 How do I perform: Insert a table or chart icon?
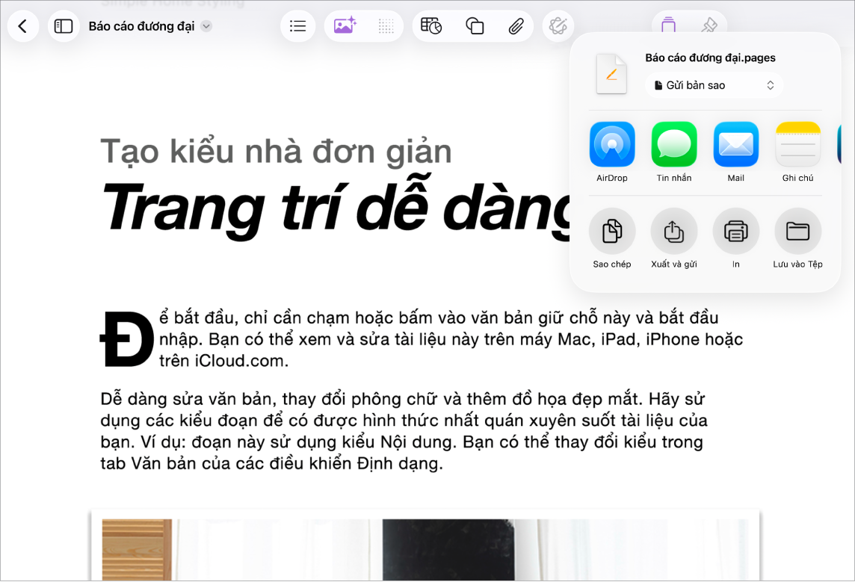click(x=431, y=26)
